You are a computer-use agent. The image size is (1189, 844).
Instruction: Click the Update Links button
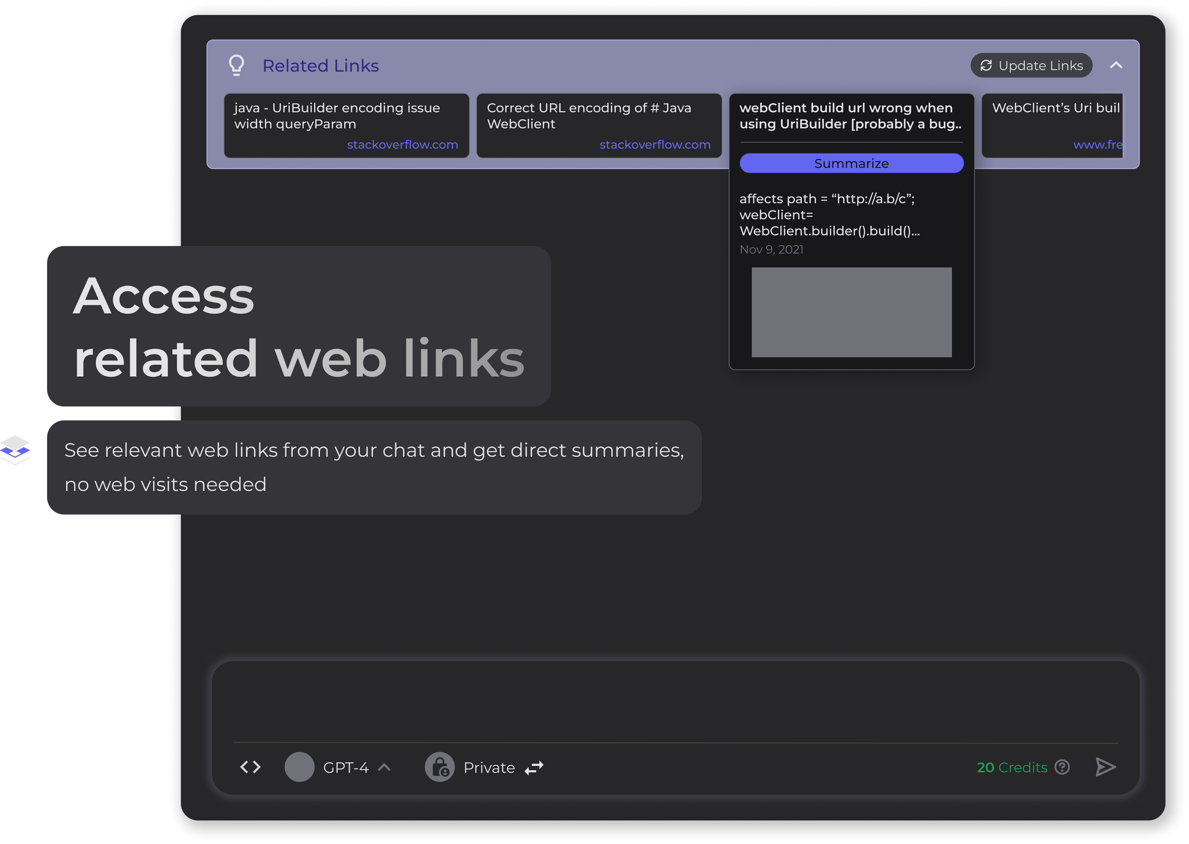click(1031, 66)
